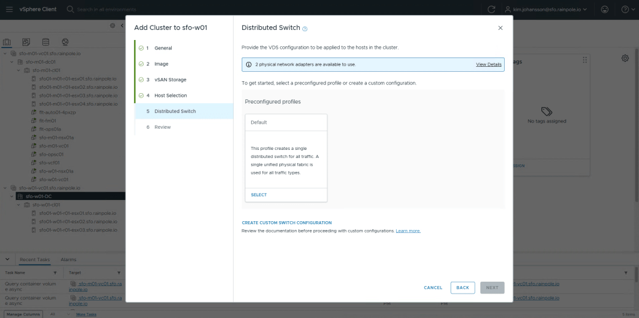
Task: Switch to Hosts and Clusters inventory view
Action: pos(7,42)
